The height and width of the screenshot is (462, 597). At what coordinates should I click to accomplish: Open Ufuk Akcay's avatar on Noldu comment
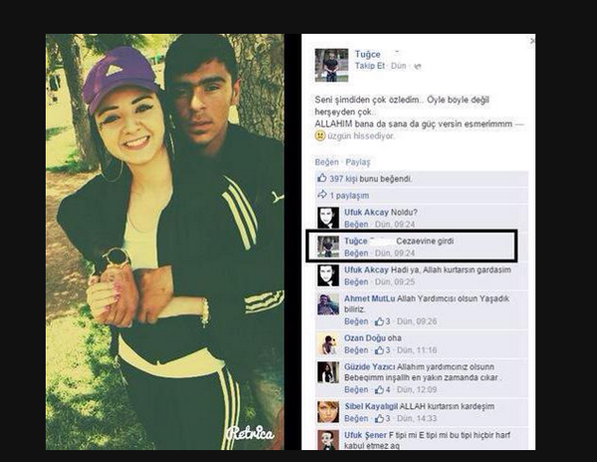click(328, 219)
